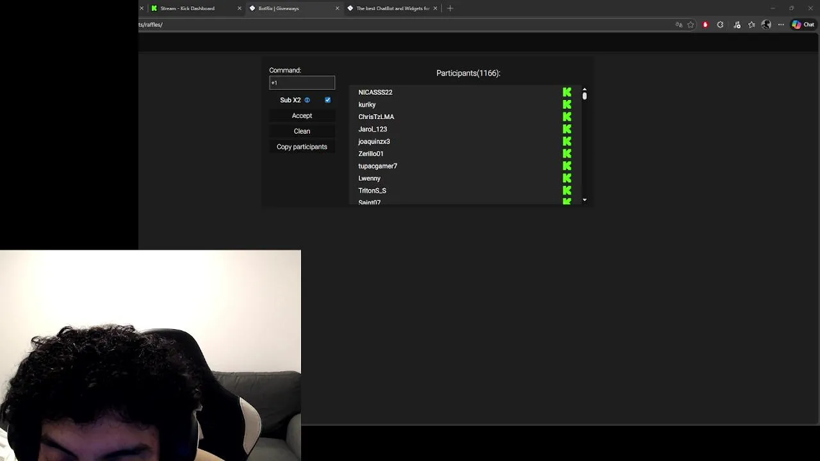Focus the Command input field
This screenshot has height=461, width=820.
[x=302, y=83]
